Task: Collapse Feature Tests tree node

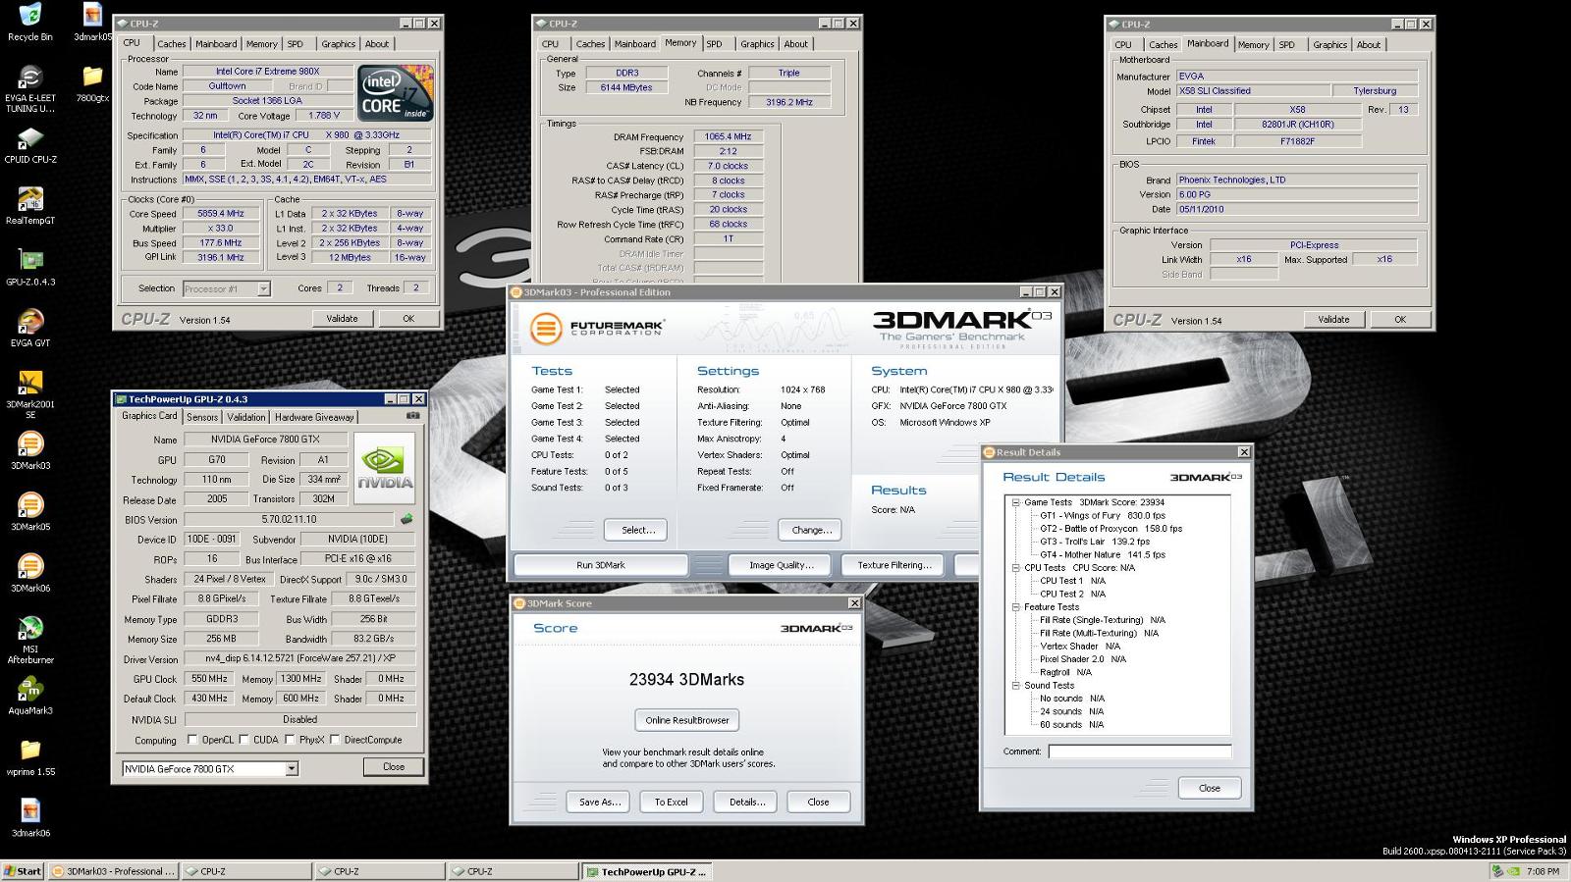Action: coord(1015,607)
